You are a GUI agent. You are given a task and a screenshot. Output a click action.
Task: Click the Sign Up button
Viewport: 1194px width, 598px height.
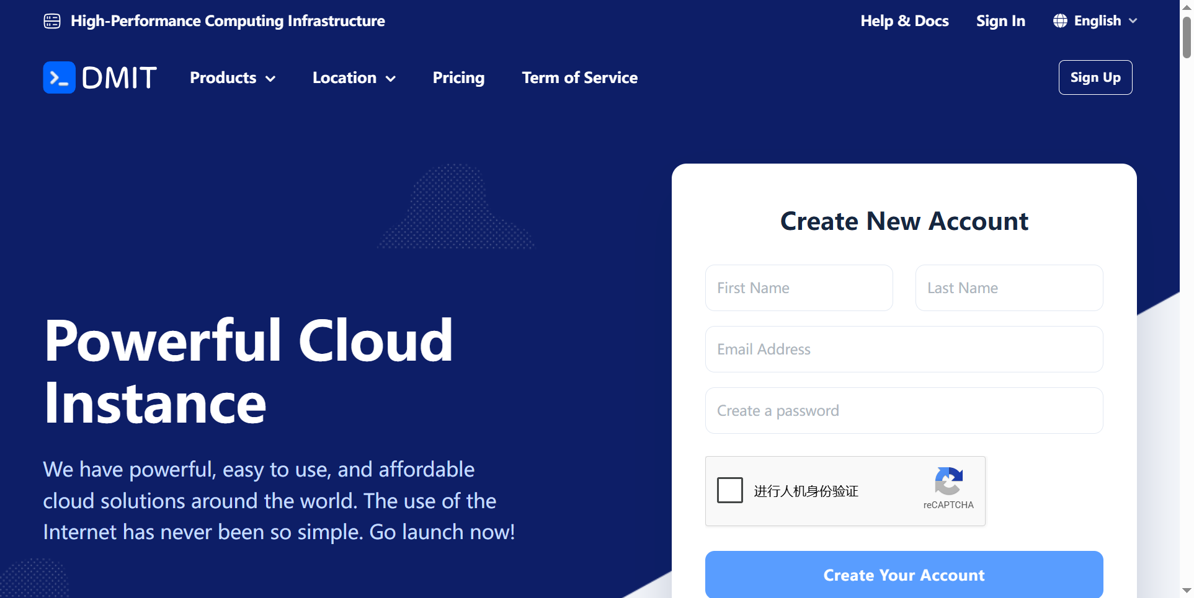pyautogui.click(x=1095, y=77)
